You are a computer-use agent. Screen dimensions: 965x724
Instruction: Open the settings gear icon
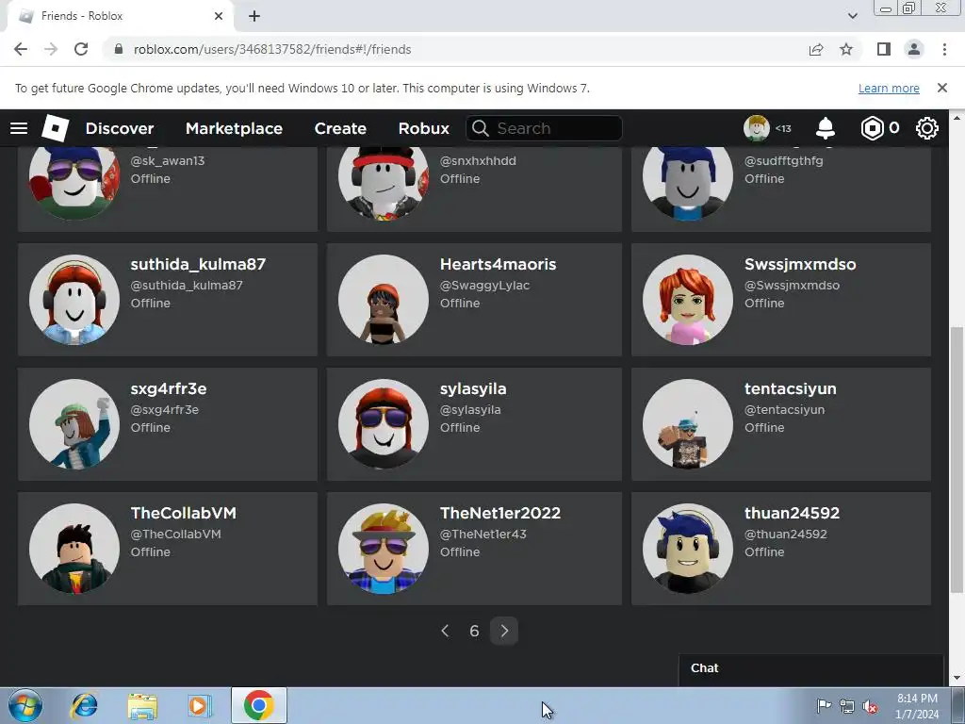(x=927, y=128)
